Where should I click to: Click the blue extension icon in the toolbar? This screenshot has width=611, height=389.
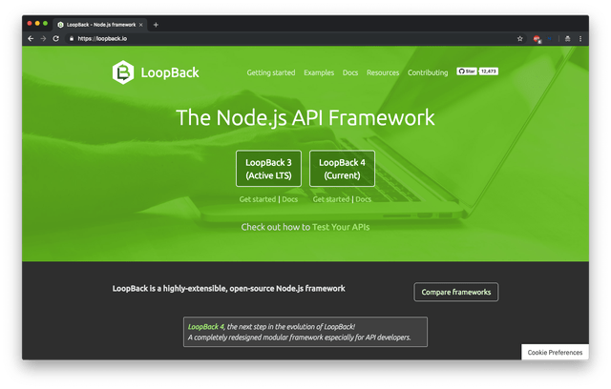(550, 38)
